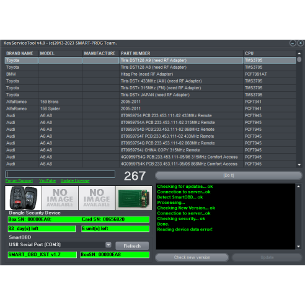305x305 pixels.
Task: Open the Forum Support link
Action: pyautogui.click(x=19, y=181)
